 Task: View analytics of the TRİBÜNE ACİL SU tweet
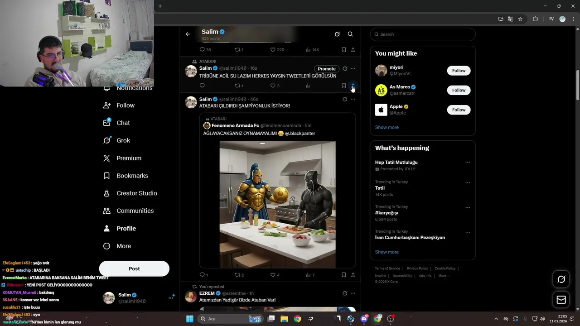(308, 86)
